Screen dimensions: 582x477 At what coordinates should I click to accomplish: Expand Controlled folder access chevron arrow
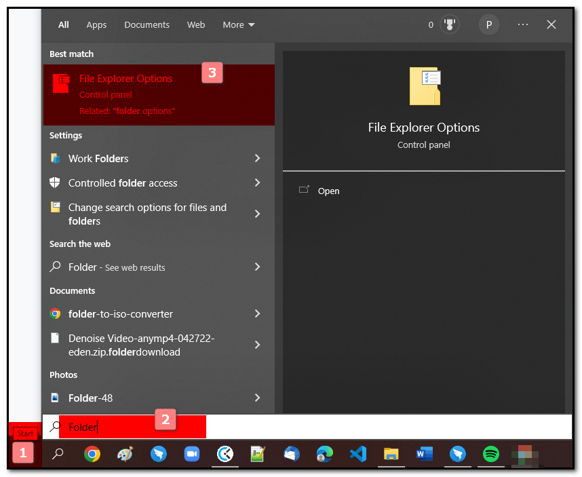pos(258,183)
